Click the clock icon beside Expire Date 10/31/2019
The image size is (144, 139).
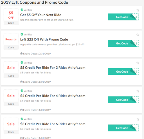21,54
